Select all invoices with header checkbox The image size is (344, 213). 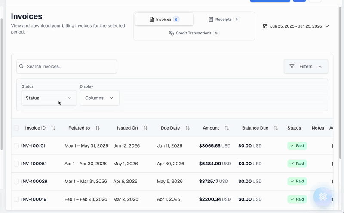(x=16, y=128)
